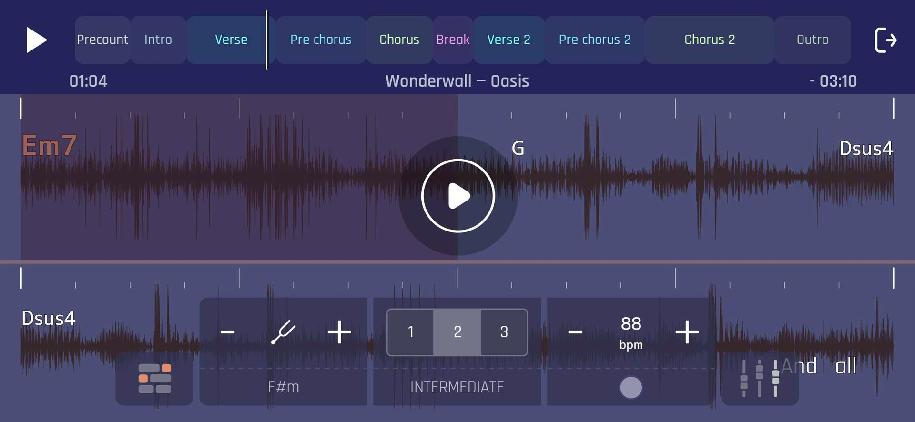Screen dimensions: 915x422
Task: Jump to the Verse section
Action: [231, 40]
